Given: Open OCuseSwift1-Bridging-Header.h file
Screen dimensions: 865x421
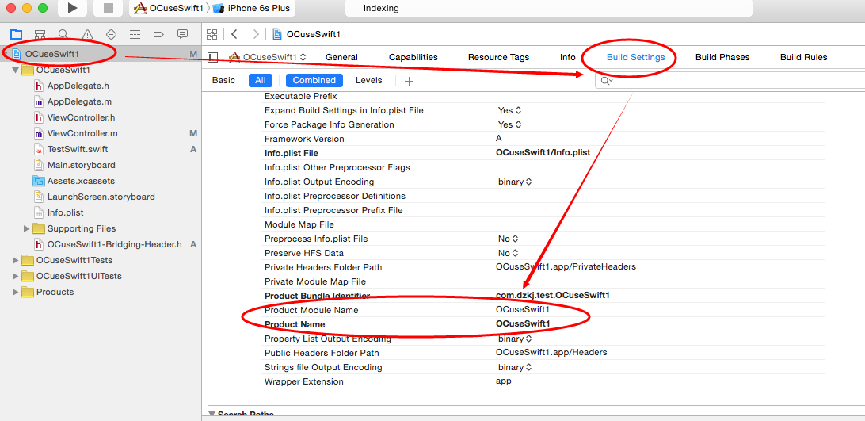Looking at the screenshot, I should (x=114, y=244).
